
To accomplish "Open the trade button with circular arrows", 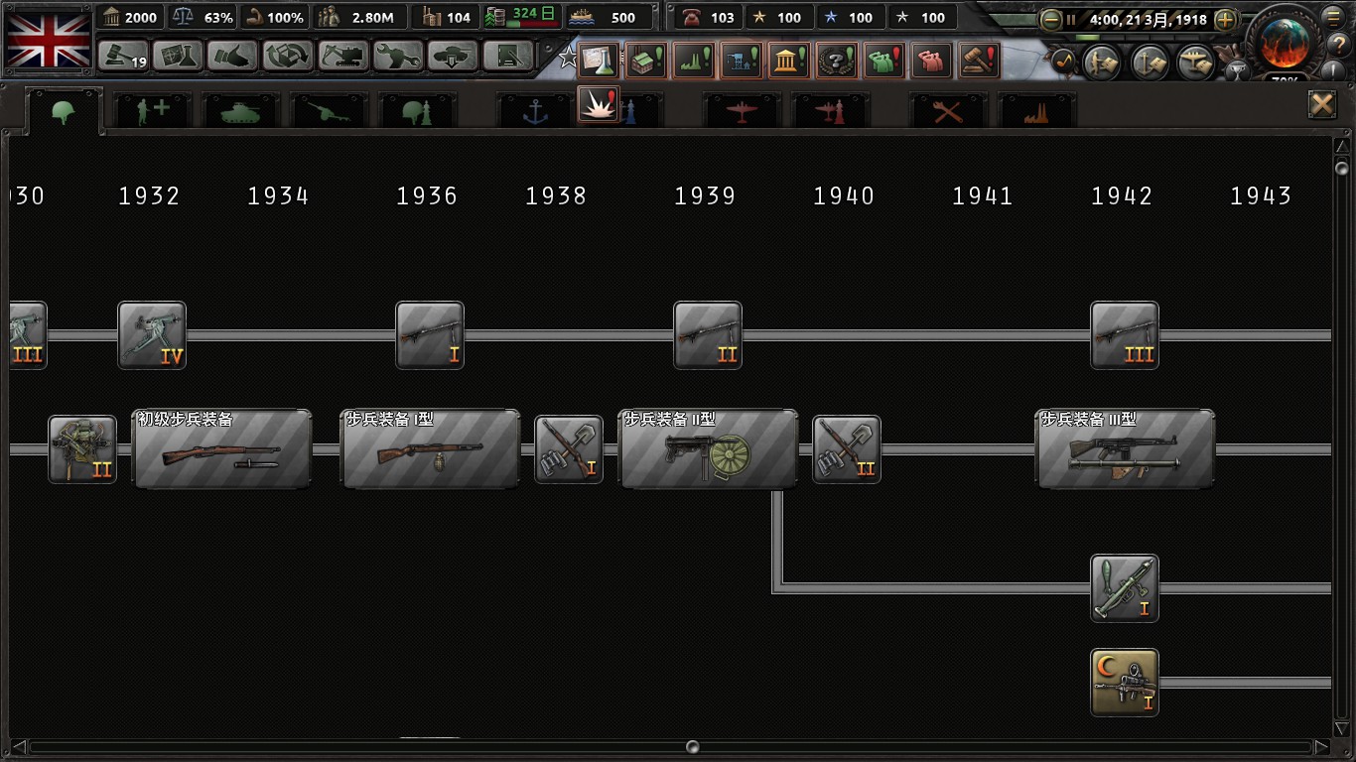I will coord(288,56).
